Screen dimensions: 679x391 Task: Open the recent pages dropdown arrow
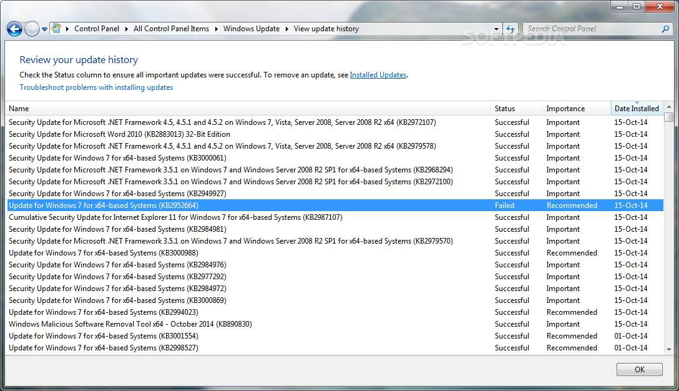click(45, 29)
